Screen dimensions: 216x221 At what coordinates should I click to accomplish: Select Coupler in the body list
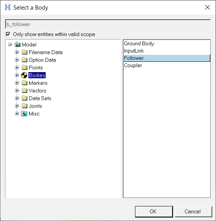167,66
